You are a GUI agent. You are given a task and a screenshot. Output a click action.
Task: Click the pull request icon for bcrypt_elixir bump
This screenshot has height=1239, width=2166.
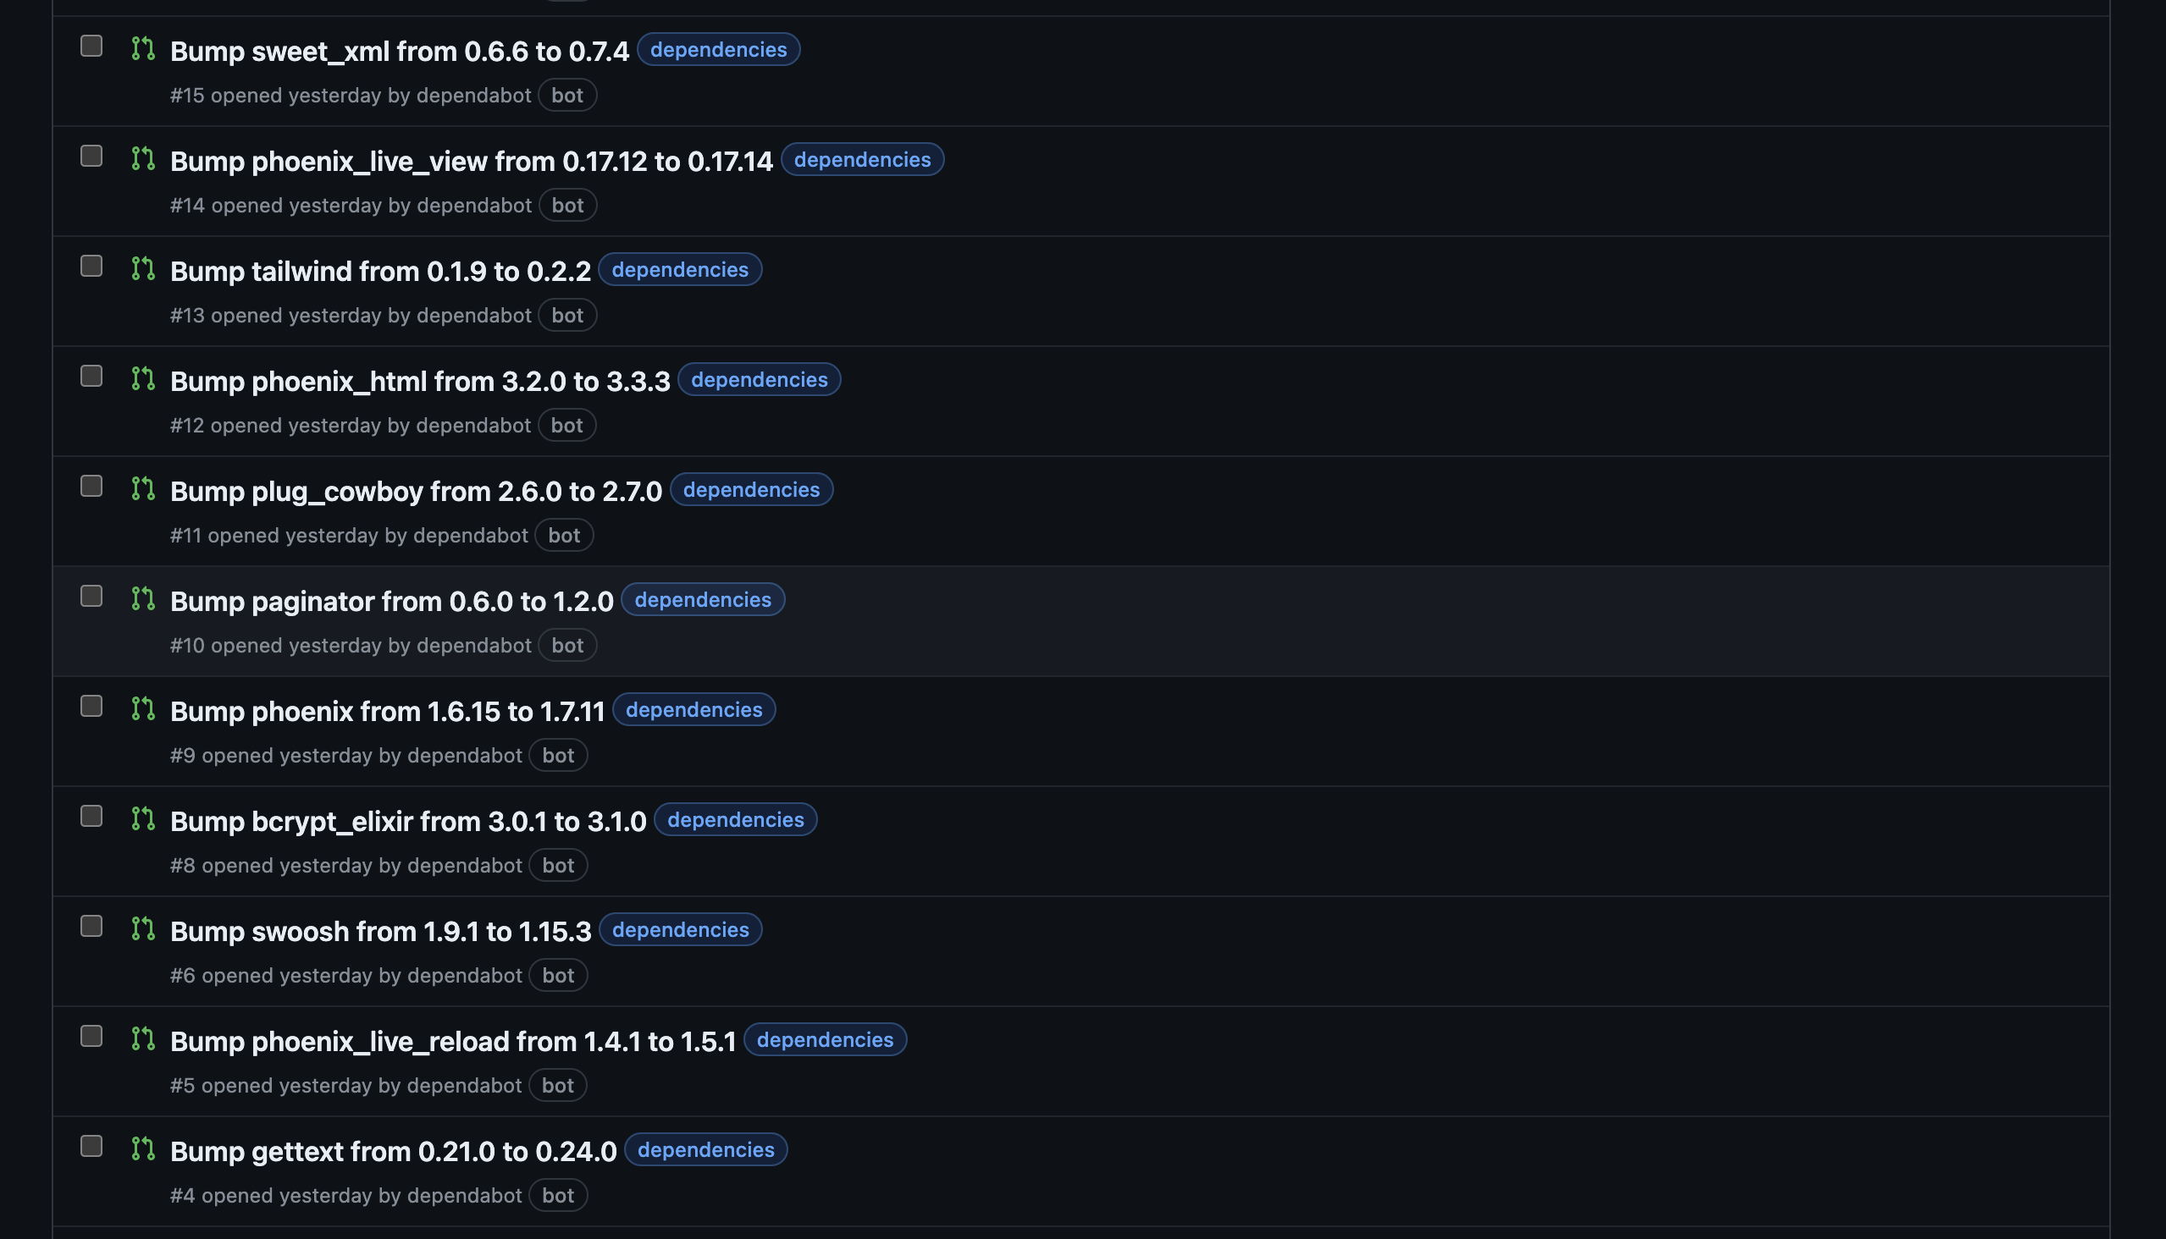pos(143,818)
